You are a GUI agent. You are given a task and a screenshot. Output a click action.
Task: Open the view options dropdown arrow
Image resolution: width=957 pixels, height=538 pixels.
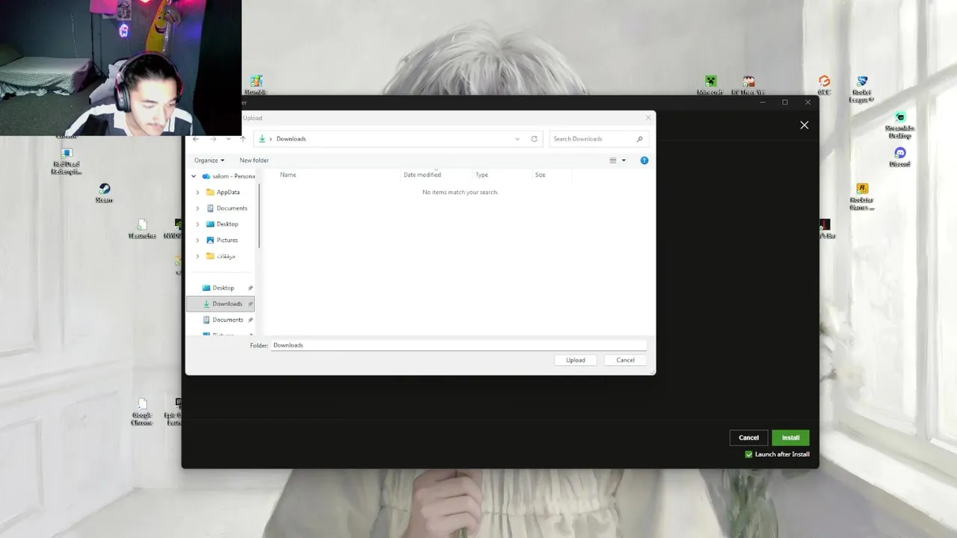[624, 160]
